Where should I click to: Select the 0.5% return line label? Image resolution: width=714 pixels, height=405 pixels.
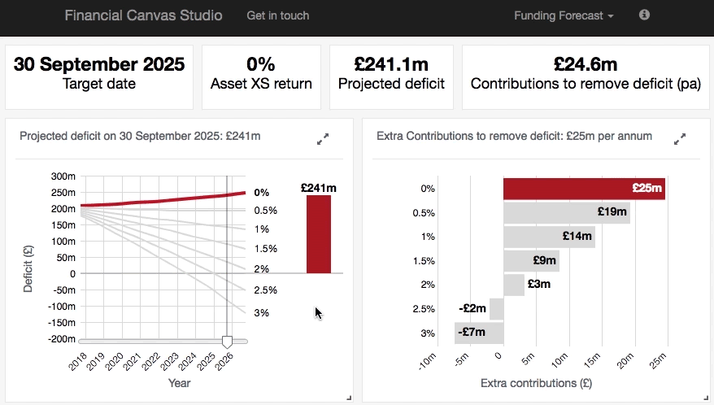(265, 210)
